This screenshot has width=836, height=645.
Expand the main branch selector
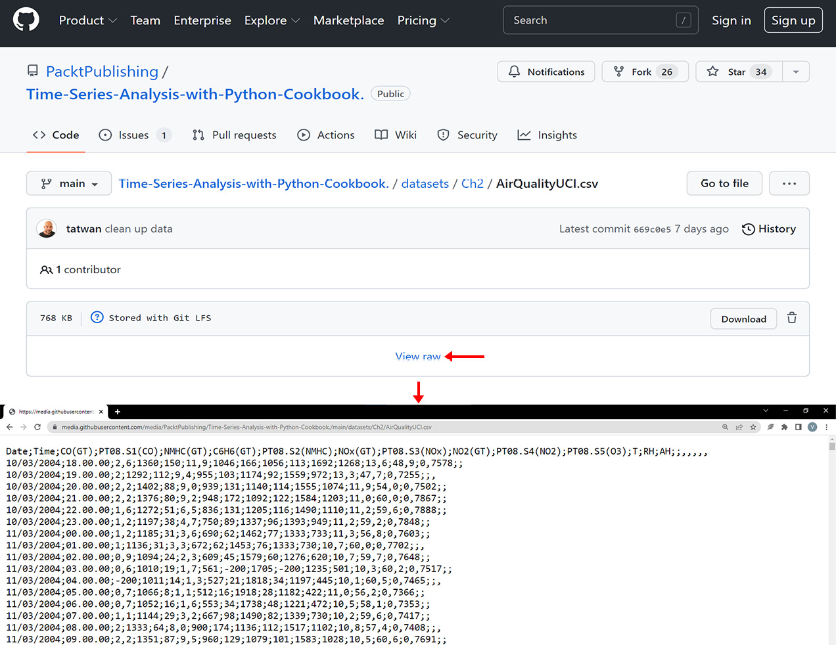click(68, 183)
